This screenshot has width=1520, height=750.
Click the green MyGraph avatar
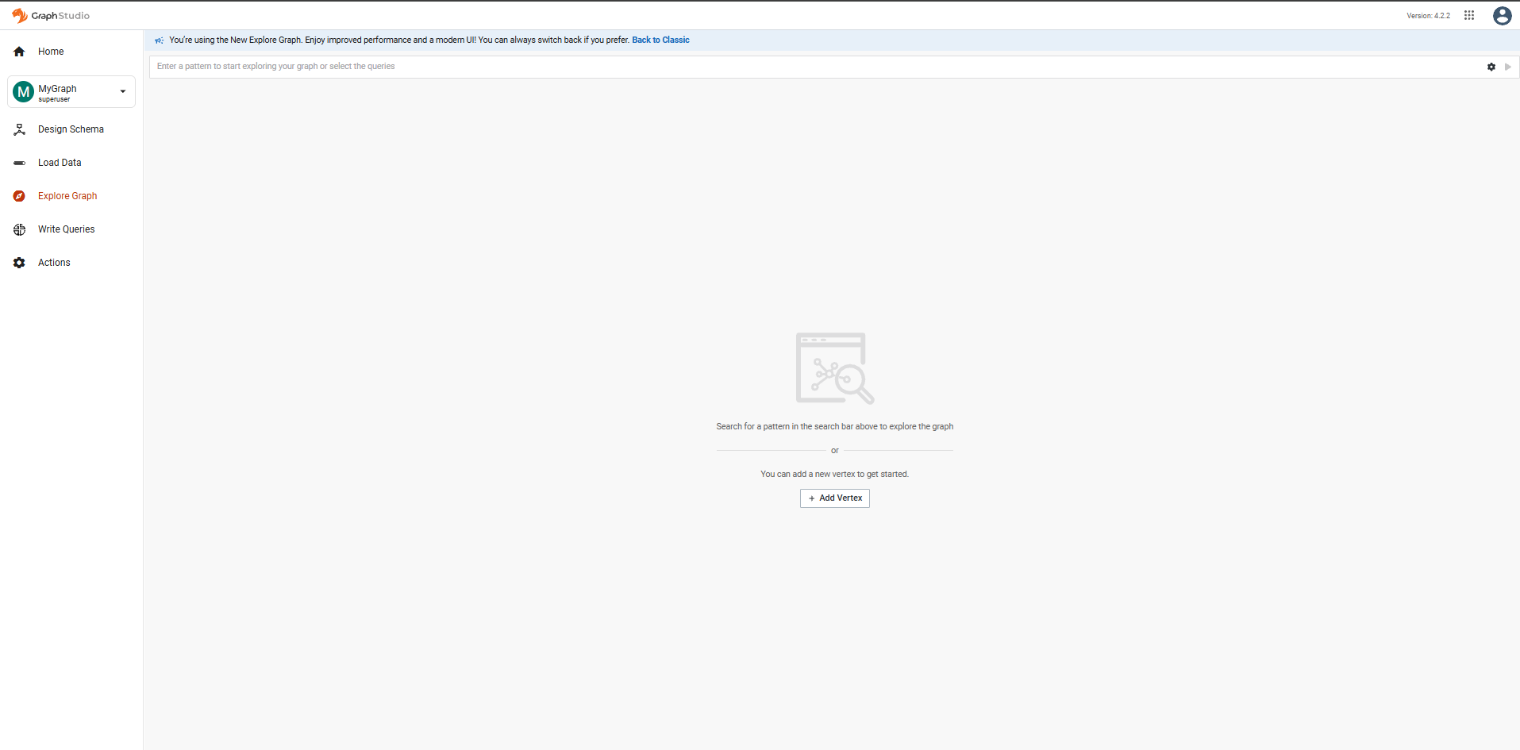click(x=24, y=92)
